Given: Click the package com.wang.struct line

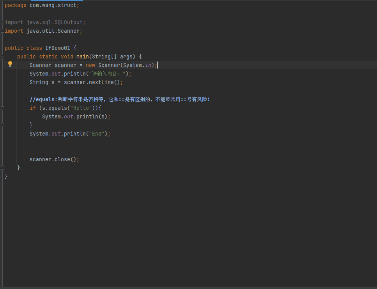Looking at the screenshot, I should [x=42, y=5].
